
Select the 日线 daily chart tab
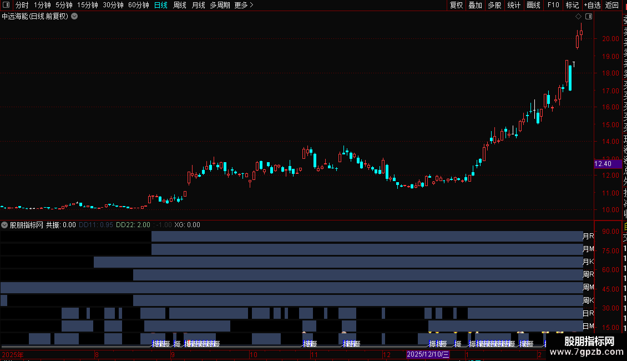tap(161, 5)
